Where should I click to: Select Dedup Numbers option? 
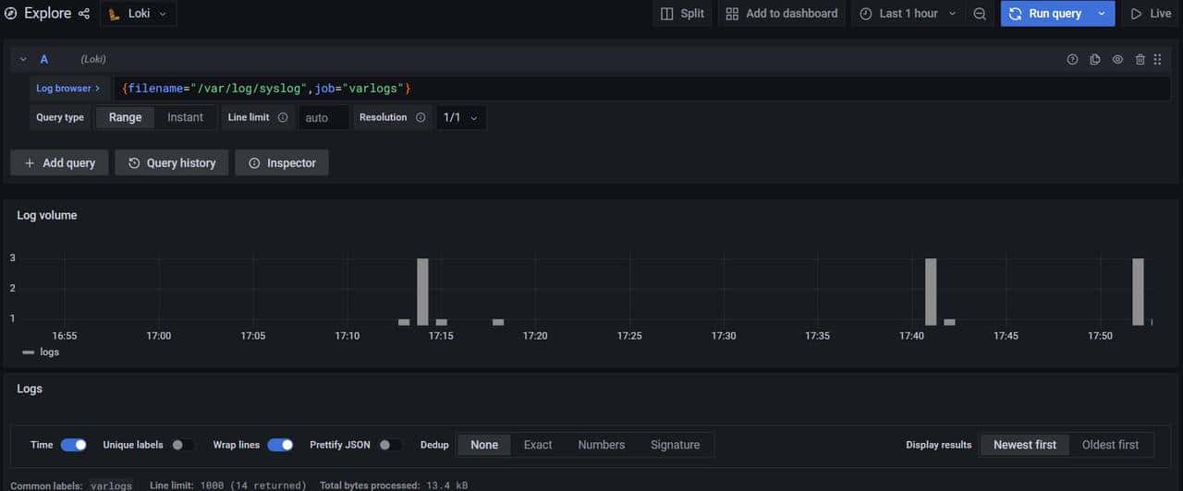(x=602, y=445)
